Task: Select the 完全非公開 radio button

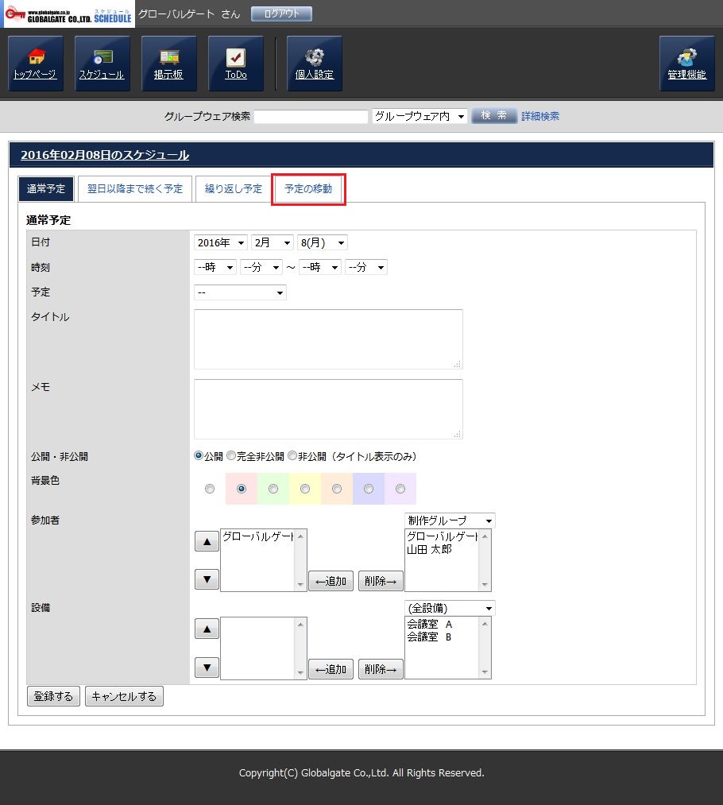Action: (x=231, y=456)
